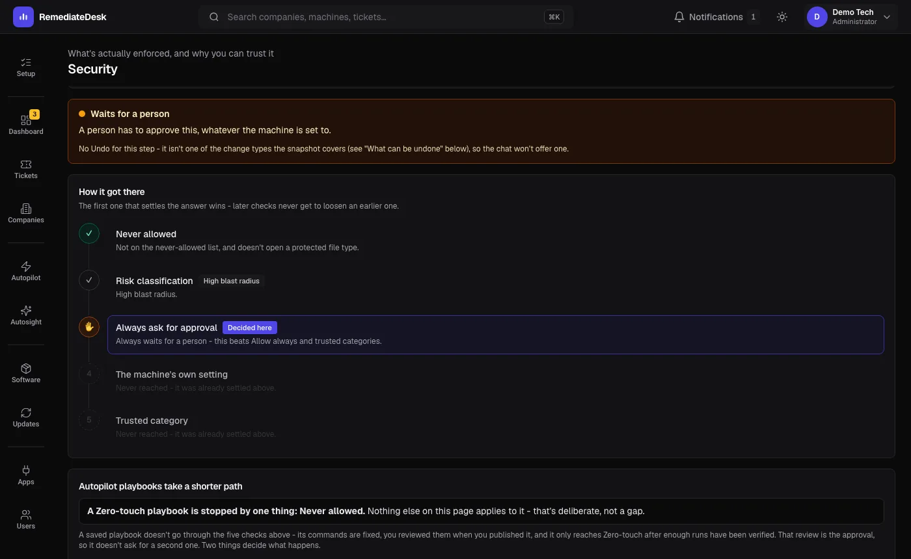This screenshot has width=911, height=559.
Task: Open the Autosight section
Action: pyautogui.click(x=26, y=315)
